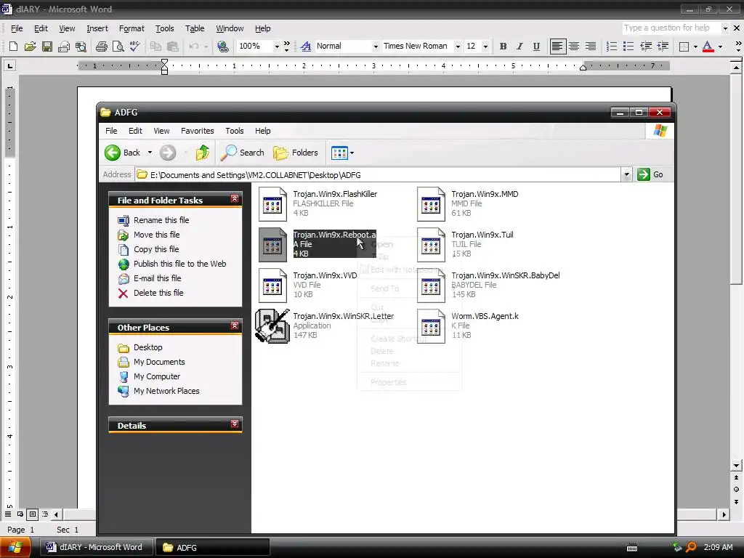Click the Print icon in Word toolbar

coord(102,46)
